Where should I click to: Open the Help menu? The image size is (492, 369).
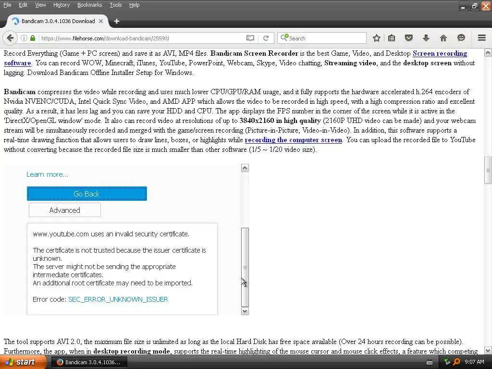point(135,5)
